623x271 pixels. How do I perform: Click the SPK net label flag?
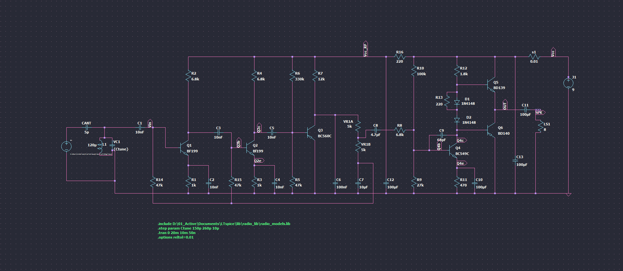click(x=540, y=113)
